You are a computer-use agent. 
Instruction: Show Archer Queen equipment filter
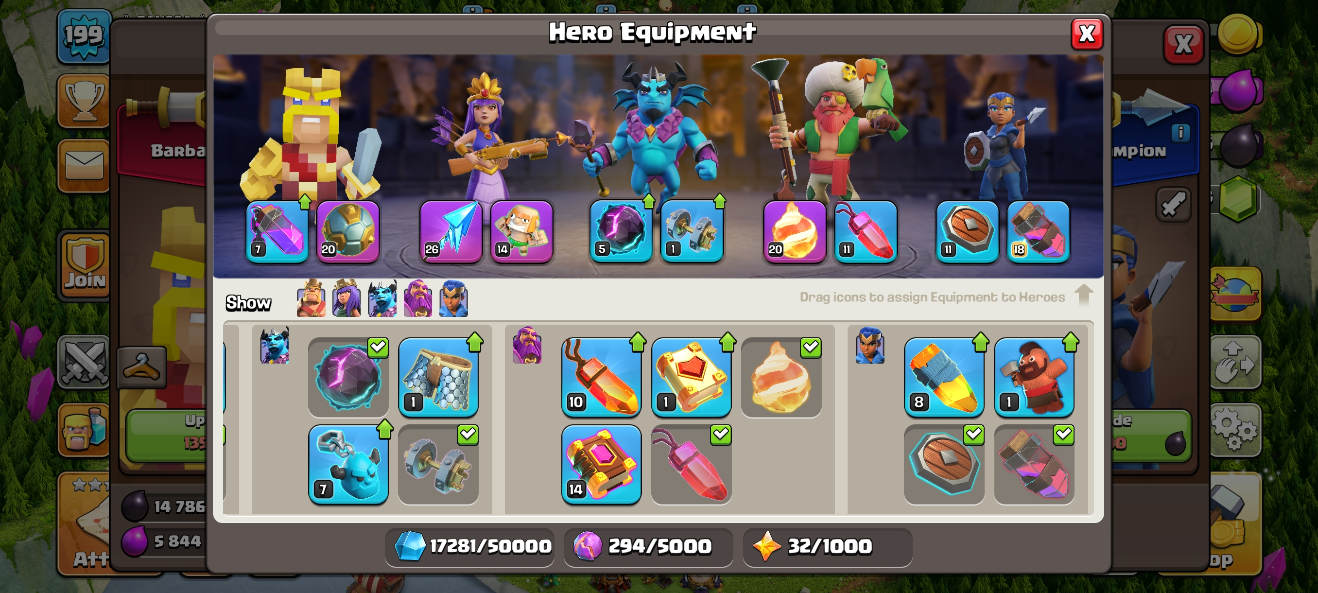[x=347, y=298]
